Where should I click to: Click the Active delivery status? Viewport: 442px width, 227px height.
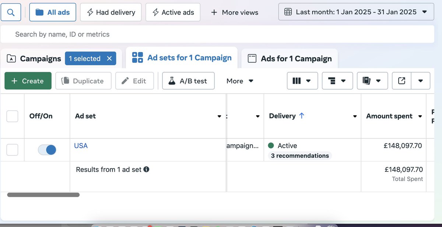[x=283, y=146]
